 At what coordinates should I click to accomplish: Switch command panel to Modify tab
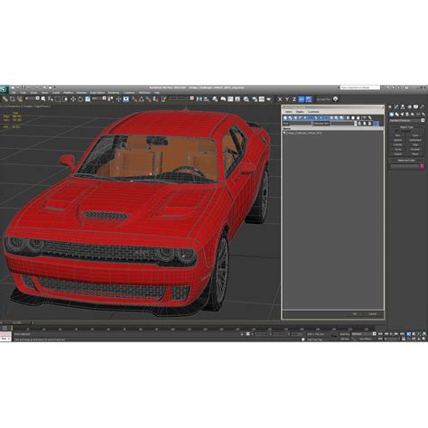(x=396, y=107)
